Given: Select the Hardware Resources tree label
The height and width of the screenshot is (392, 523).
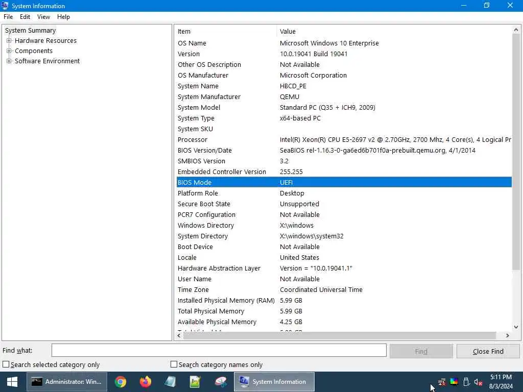Looking at the screenshot, I should click(x=45, y=41).
